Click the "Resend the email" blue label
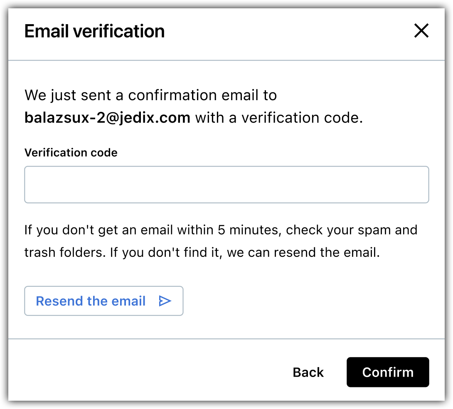 91,301
